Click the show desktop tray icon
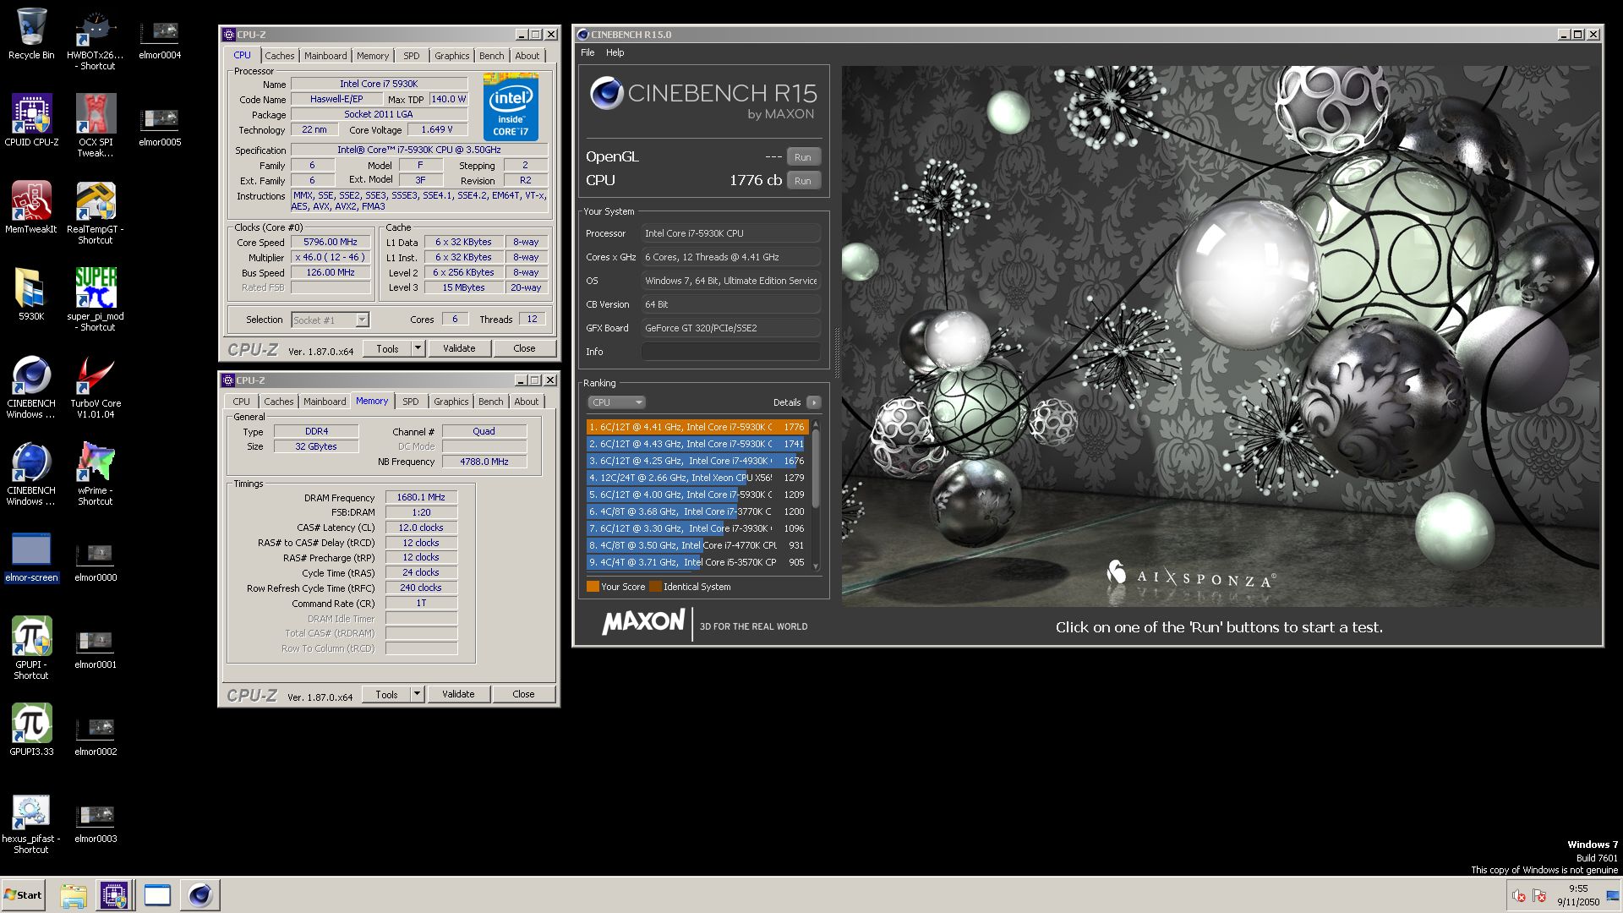Image resolution: width=1623 pixels, height=913 pixels. 1613,896
